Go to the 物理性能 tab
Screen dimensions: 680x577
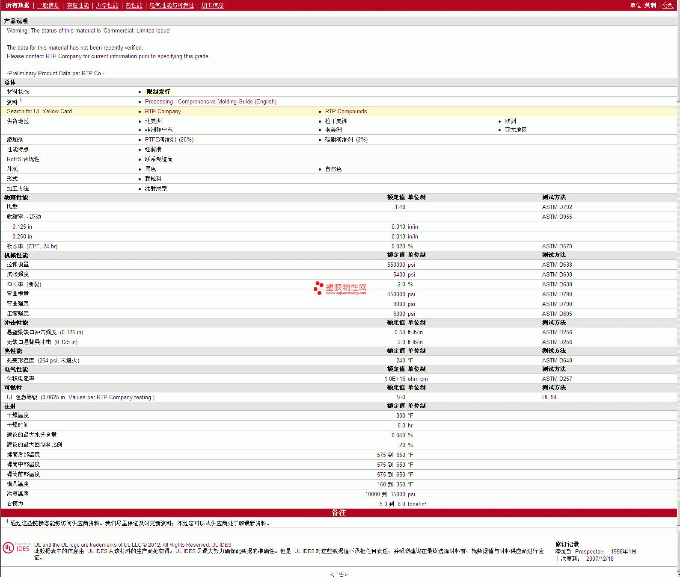click(77, 5)
